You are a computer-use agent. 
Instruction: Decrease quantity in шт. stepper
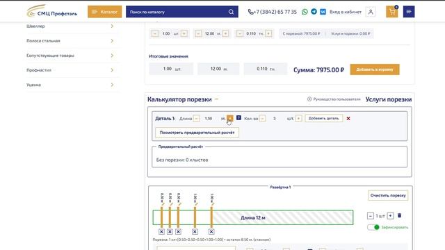point(155,33)
